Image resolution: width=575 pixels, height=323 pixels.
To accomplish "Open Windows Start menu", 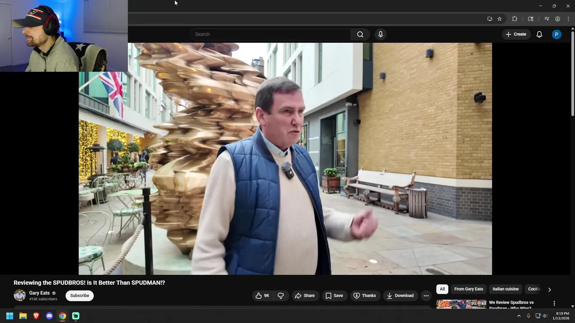I will (9, 316).
